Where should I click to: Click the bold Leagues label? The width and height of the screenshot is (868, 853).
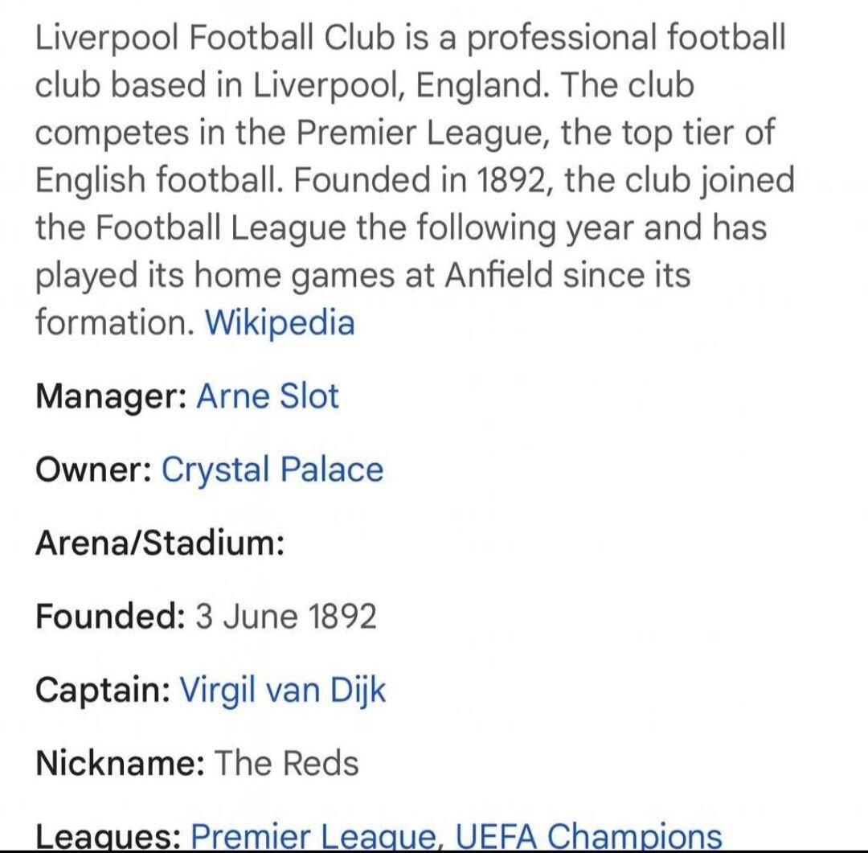[x=108, y=836]
